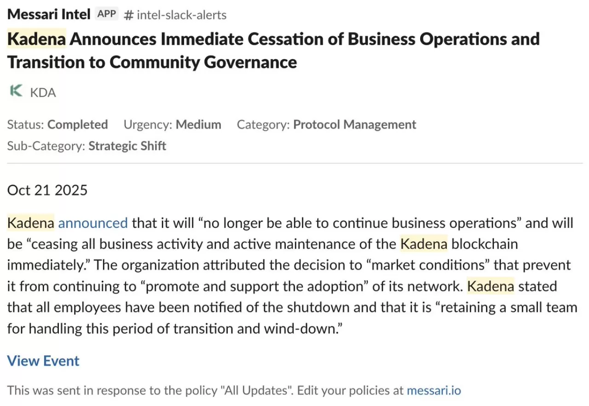The width and height of the screenshot is (589, 406).
Task: Click the "Medium" urgency value
Action: (x=198, y=125)
